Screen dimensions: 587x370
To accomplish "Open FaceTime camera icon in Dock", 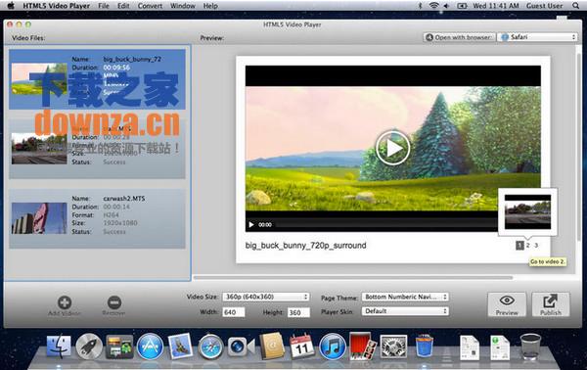I will coord(241,347).
